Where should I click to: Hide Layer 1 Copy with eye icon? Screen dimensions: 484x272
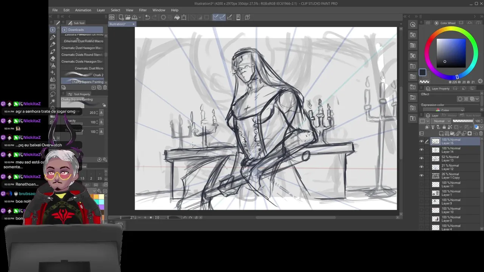coord(422,176)
